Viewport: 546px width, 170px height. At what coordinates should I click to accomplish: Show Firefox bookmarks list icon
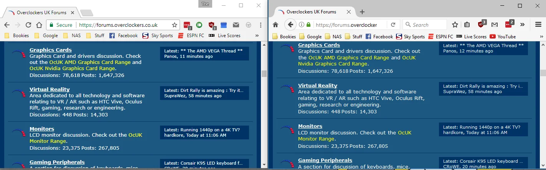[467, 25]
